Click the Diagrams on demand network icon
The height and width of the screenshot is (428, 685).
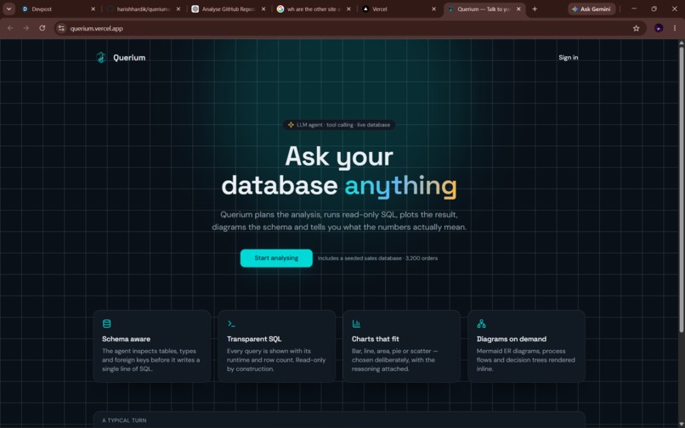point(481,324)
